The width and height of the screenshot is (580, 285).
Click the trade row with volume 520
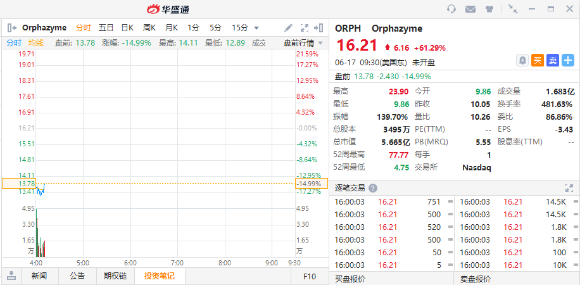coord(393,227)
